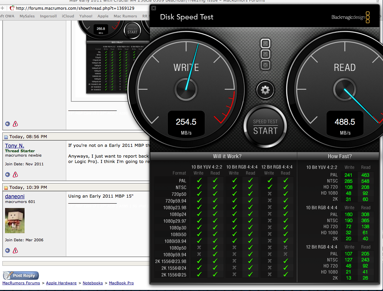
Task: Click status icon in topmost post
Action: (8, 124)
